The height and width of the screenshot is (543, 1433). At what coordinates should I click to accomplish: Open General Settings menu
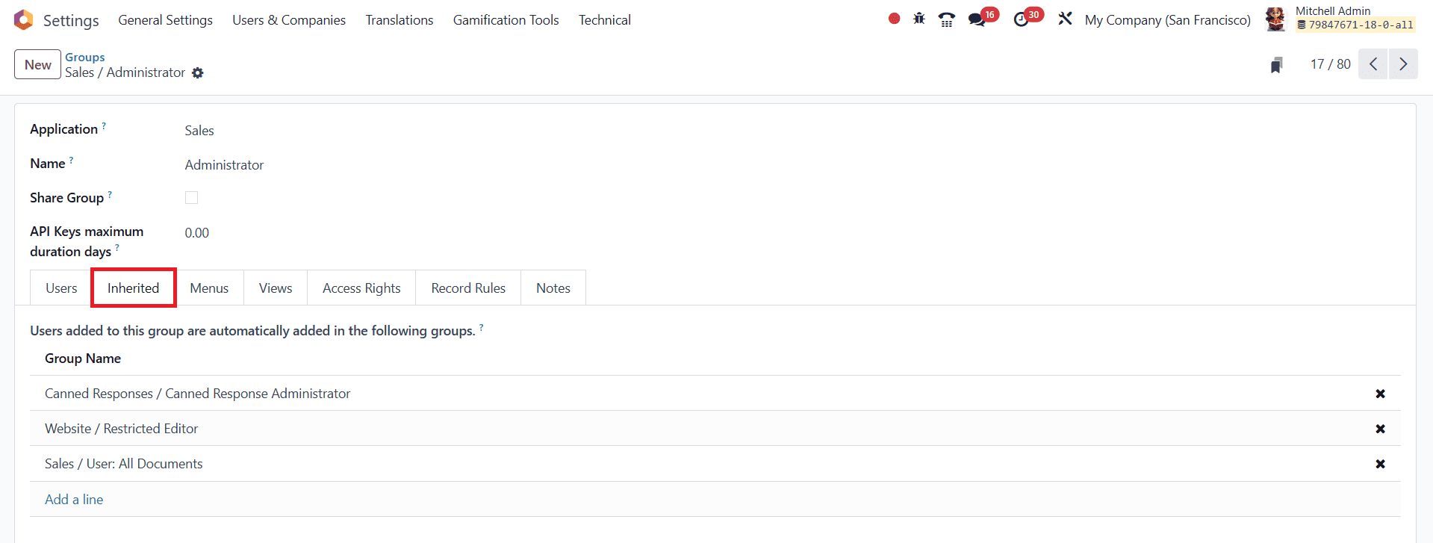coord(166,20)
